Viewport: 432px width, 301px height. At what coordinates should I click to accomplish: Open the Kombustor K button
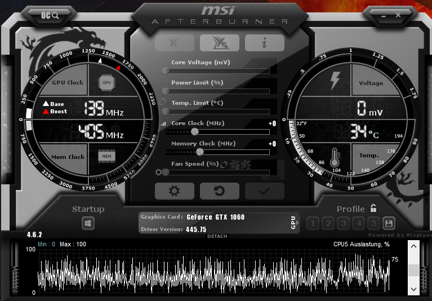click(x=175, y=43)
